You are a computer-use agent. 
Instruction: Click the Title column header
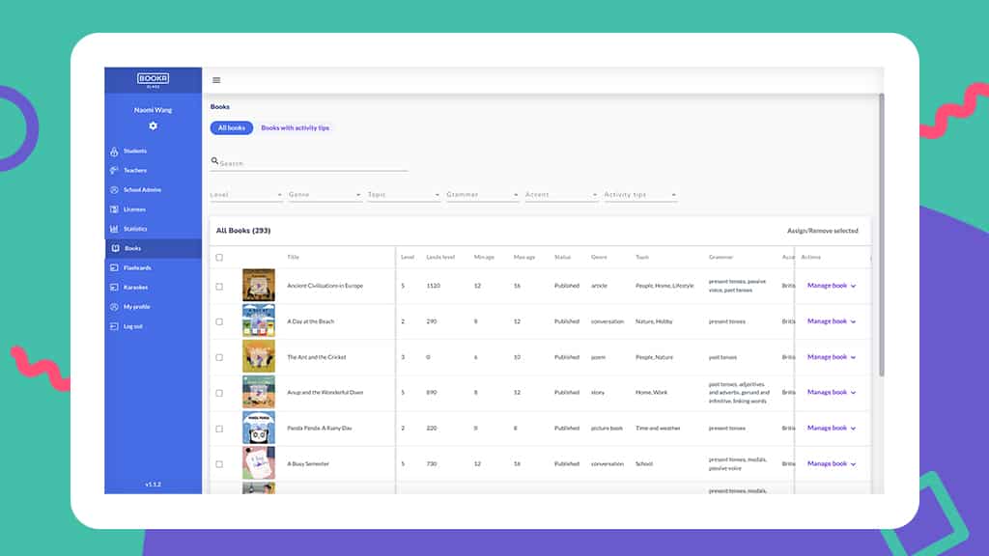293,257
